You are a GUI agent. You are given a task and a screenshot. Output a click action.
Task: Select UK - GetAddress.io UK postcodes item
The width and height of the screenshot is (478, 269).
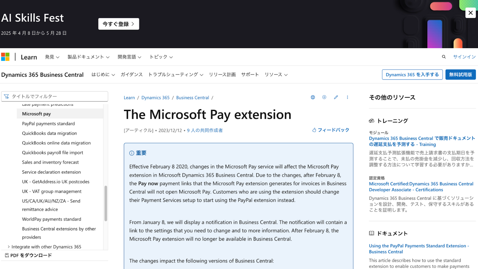tap(56, 182)
